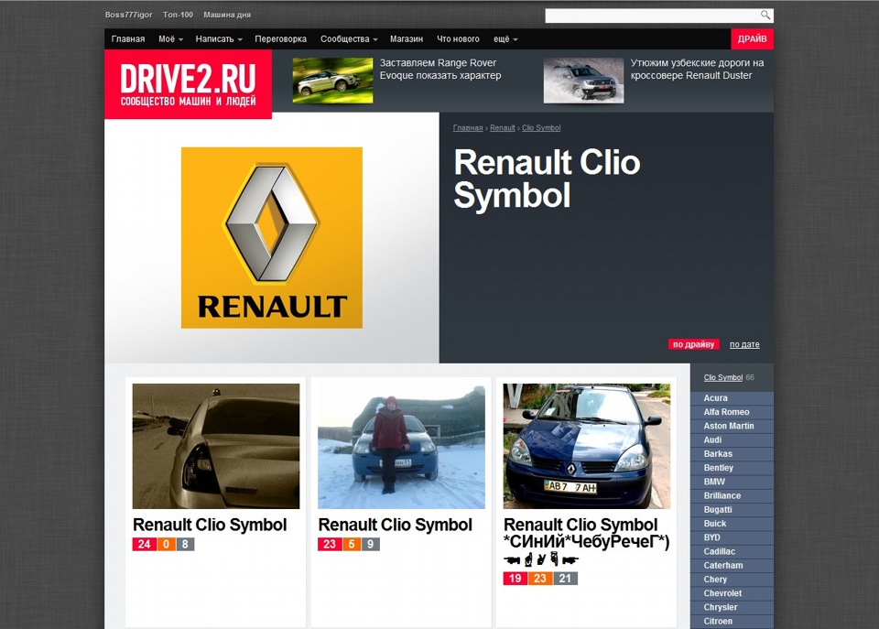Select Bentley in the brand list
Viewport: 879px width, 629px height.
(732, 468)
